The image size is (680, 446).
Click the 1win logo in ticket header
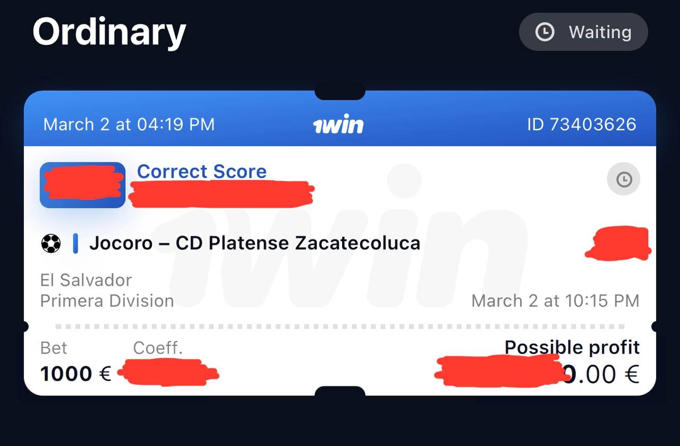pos(338,125)
